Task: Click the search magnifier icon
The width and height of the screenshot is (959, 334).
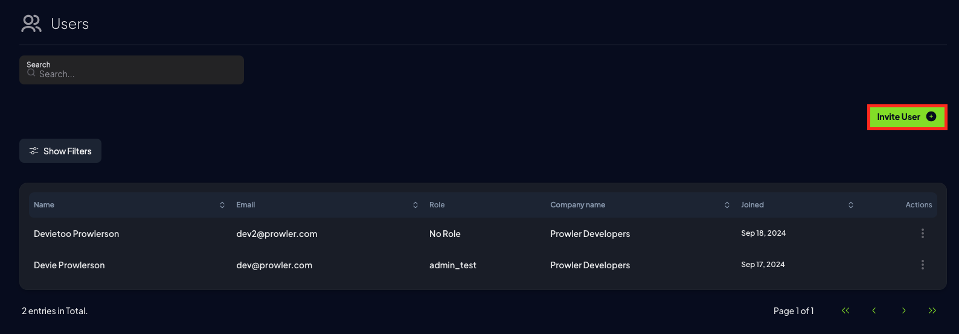Action: [31, 72]
